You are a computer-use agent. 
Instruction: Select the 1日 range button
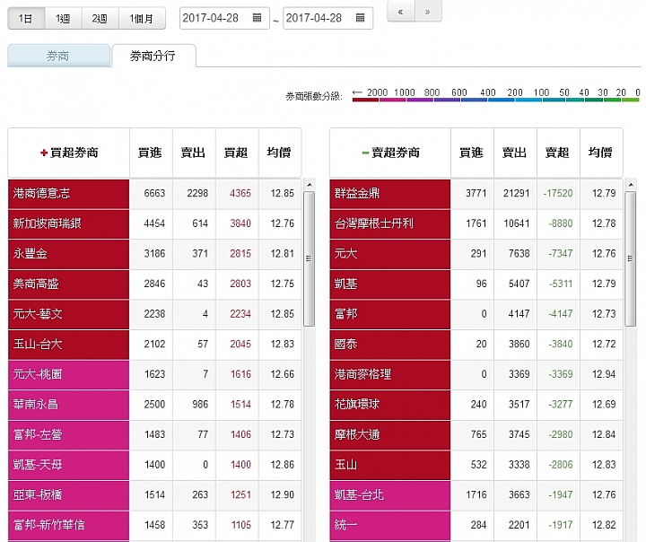click(26, 18)
